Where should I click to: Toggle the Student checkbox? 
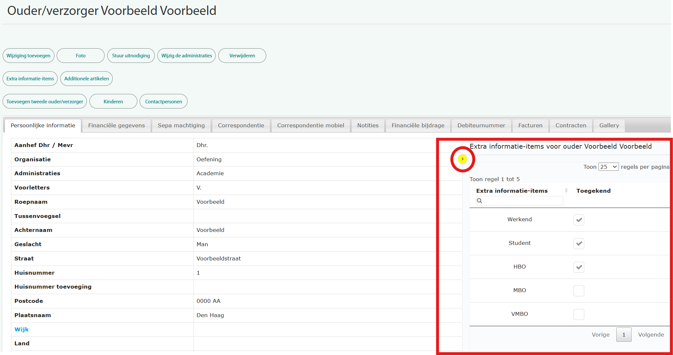[x=579, y=244]
